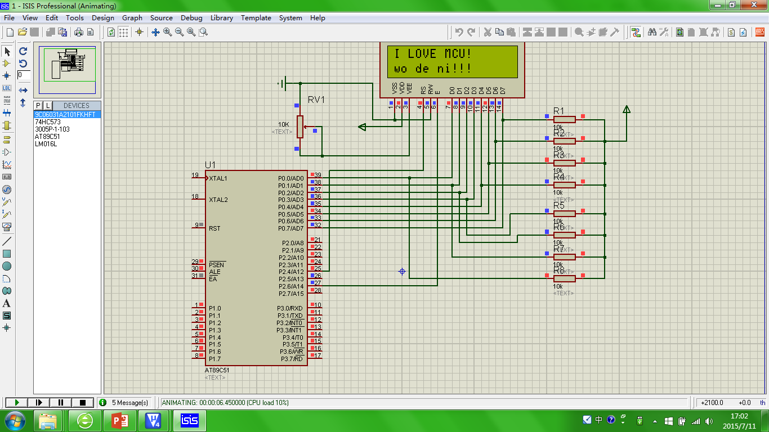Select the Selection Mode arrow tool
The image size is (769, 432).
(x=7, y=51)
